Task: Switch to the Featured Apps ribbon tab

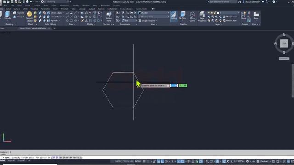Action: pyautogui.click(x=126, y=9)
